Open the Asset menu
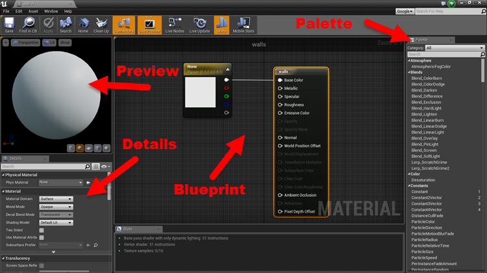The width and height of the screenshot is (487, 273). pyautogui.click(x=33, y=11)
